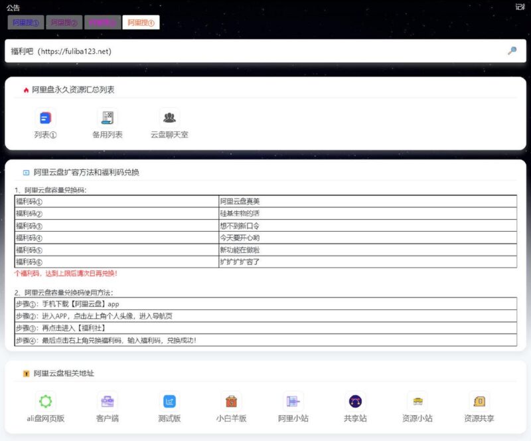This screenshot has height=441, width=531.
Task: Open the 资源小站 taxi icon
Action: [x=417, y=401]
